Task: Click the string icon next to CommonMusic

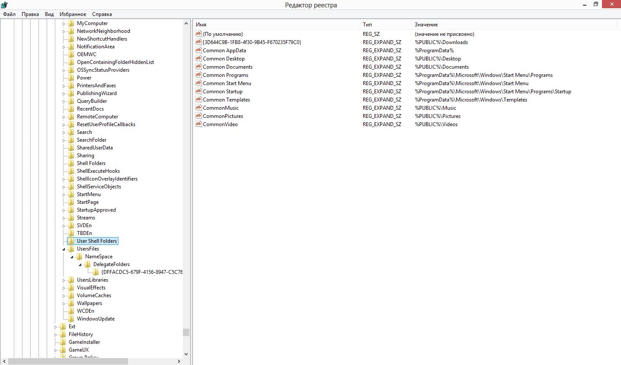Action: 198,108
